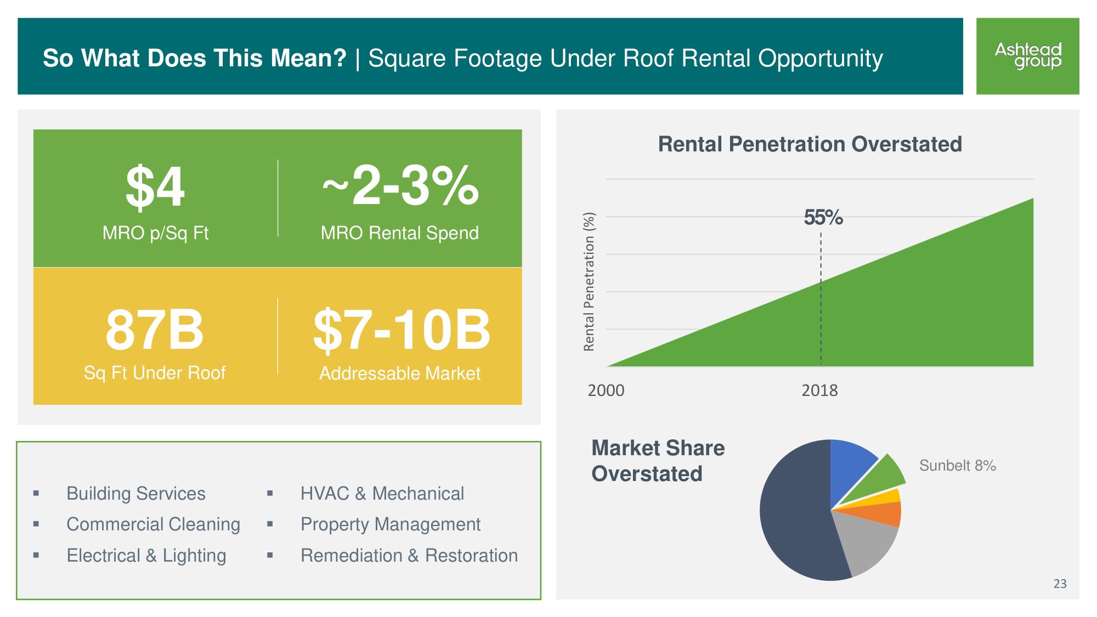Click the '2018' axis label
The width and height of the screenshot is (1097, 617).
[x=820, y=390]
